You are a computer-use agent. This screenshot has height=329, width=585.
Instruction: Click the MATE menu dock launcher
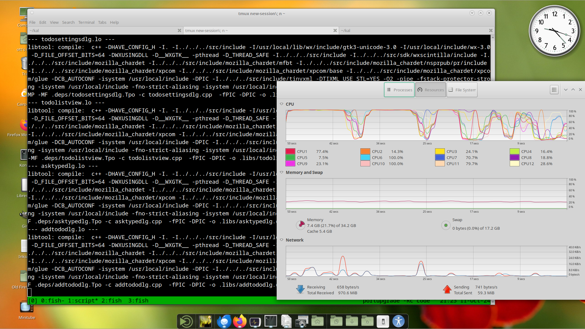pos(186,321)
